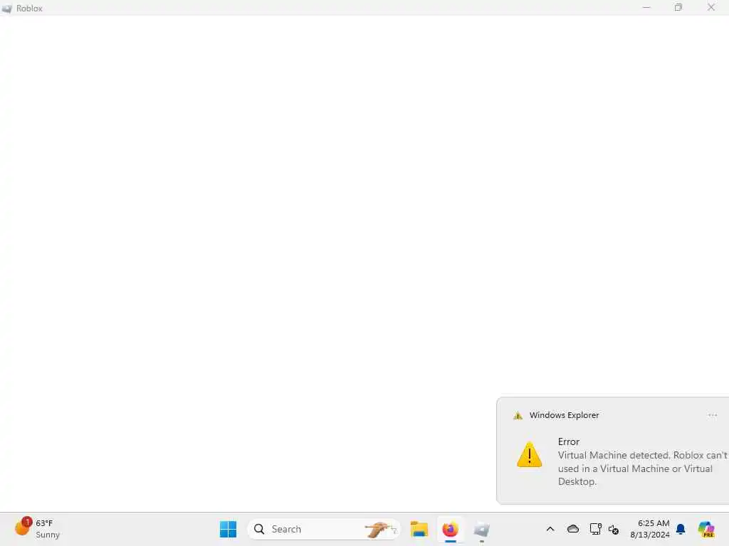The image size is (729, 546).
Task: Show hidden system tray icons
Action: point(550,529)
